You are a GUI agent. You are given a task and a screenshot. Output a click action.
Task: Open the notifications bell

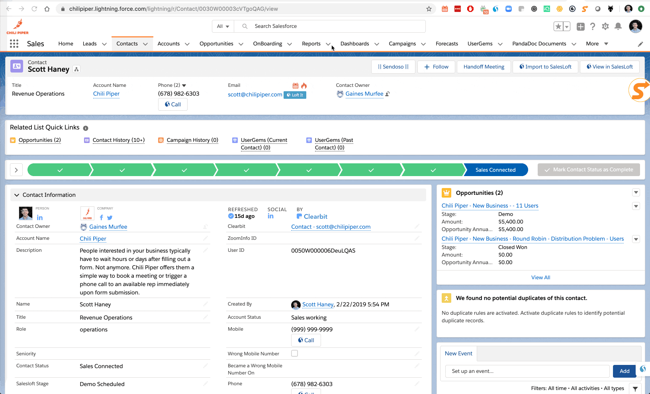click(x=618, y=26)
